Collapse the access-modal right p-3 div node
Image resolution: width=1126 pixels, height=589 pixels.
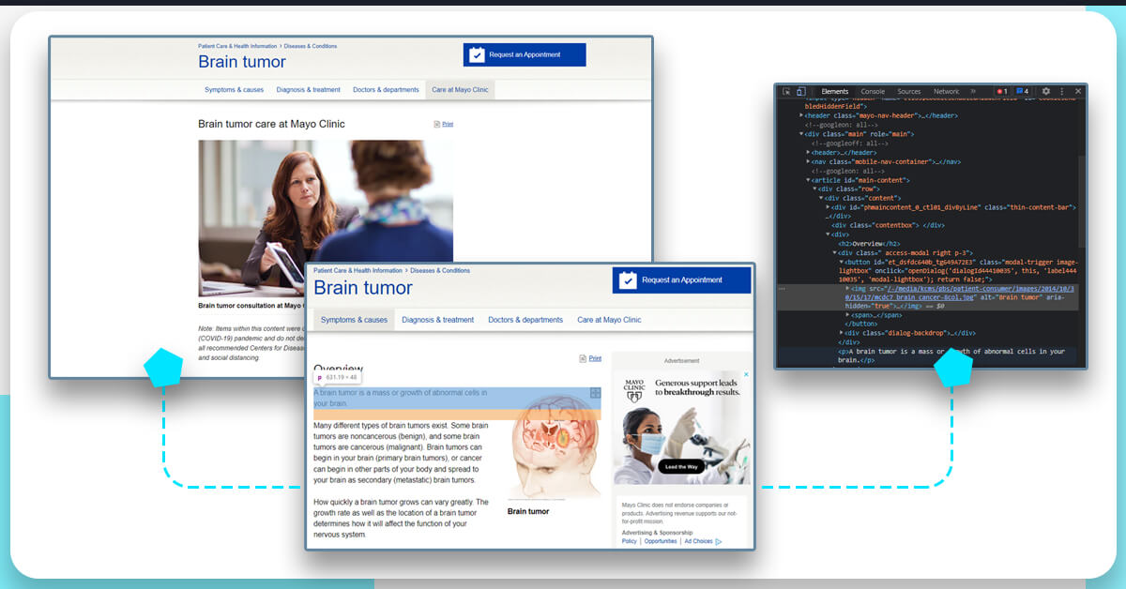click(x=835, y=252)
